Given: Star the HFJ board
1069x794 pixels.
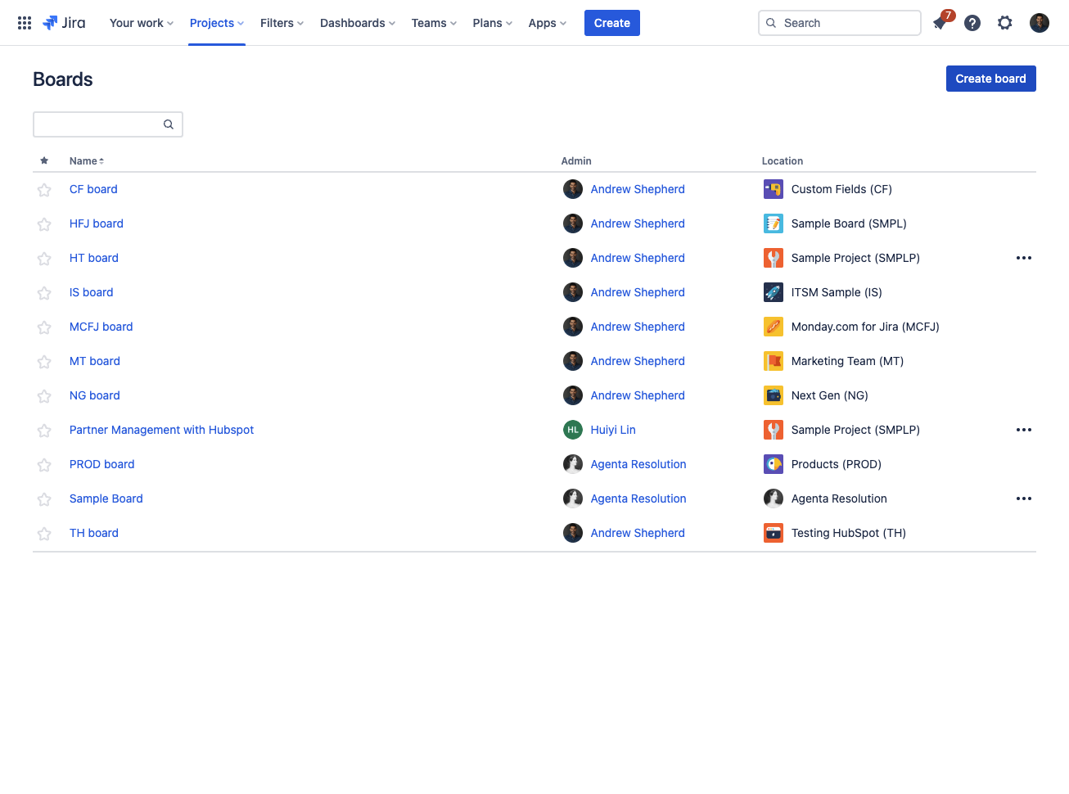Looking at the screenshot, I should click(x=44, y=224).
